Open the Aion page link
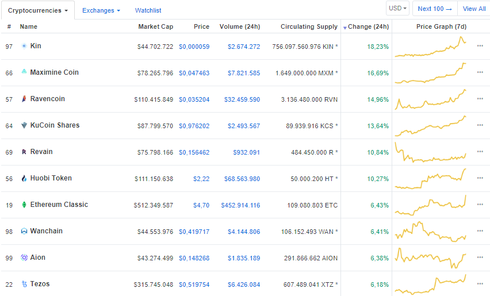Image resolution: width=490 pixels, height=296 pixels. coord(37,257)
